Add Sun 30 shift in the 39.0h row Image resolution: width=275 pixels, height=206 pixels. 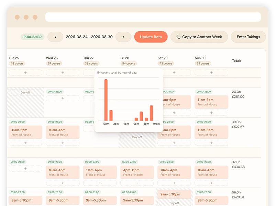point(211,143)
